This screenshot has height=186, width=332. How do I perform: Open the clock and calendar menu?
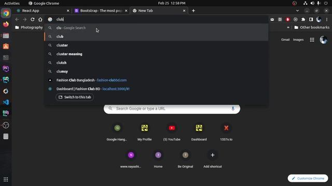point(172,3)
